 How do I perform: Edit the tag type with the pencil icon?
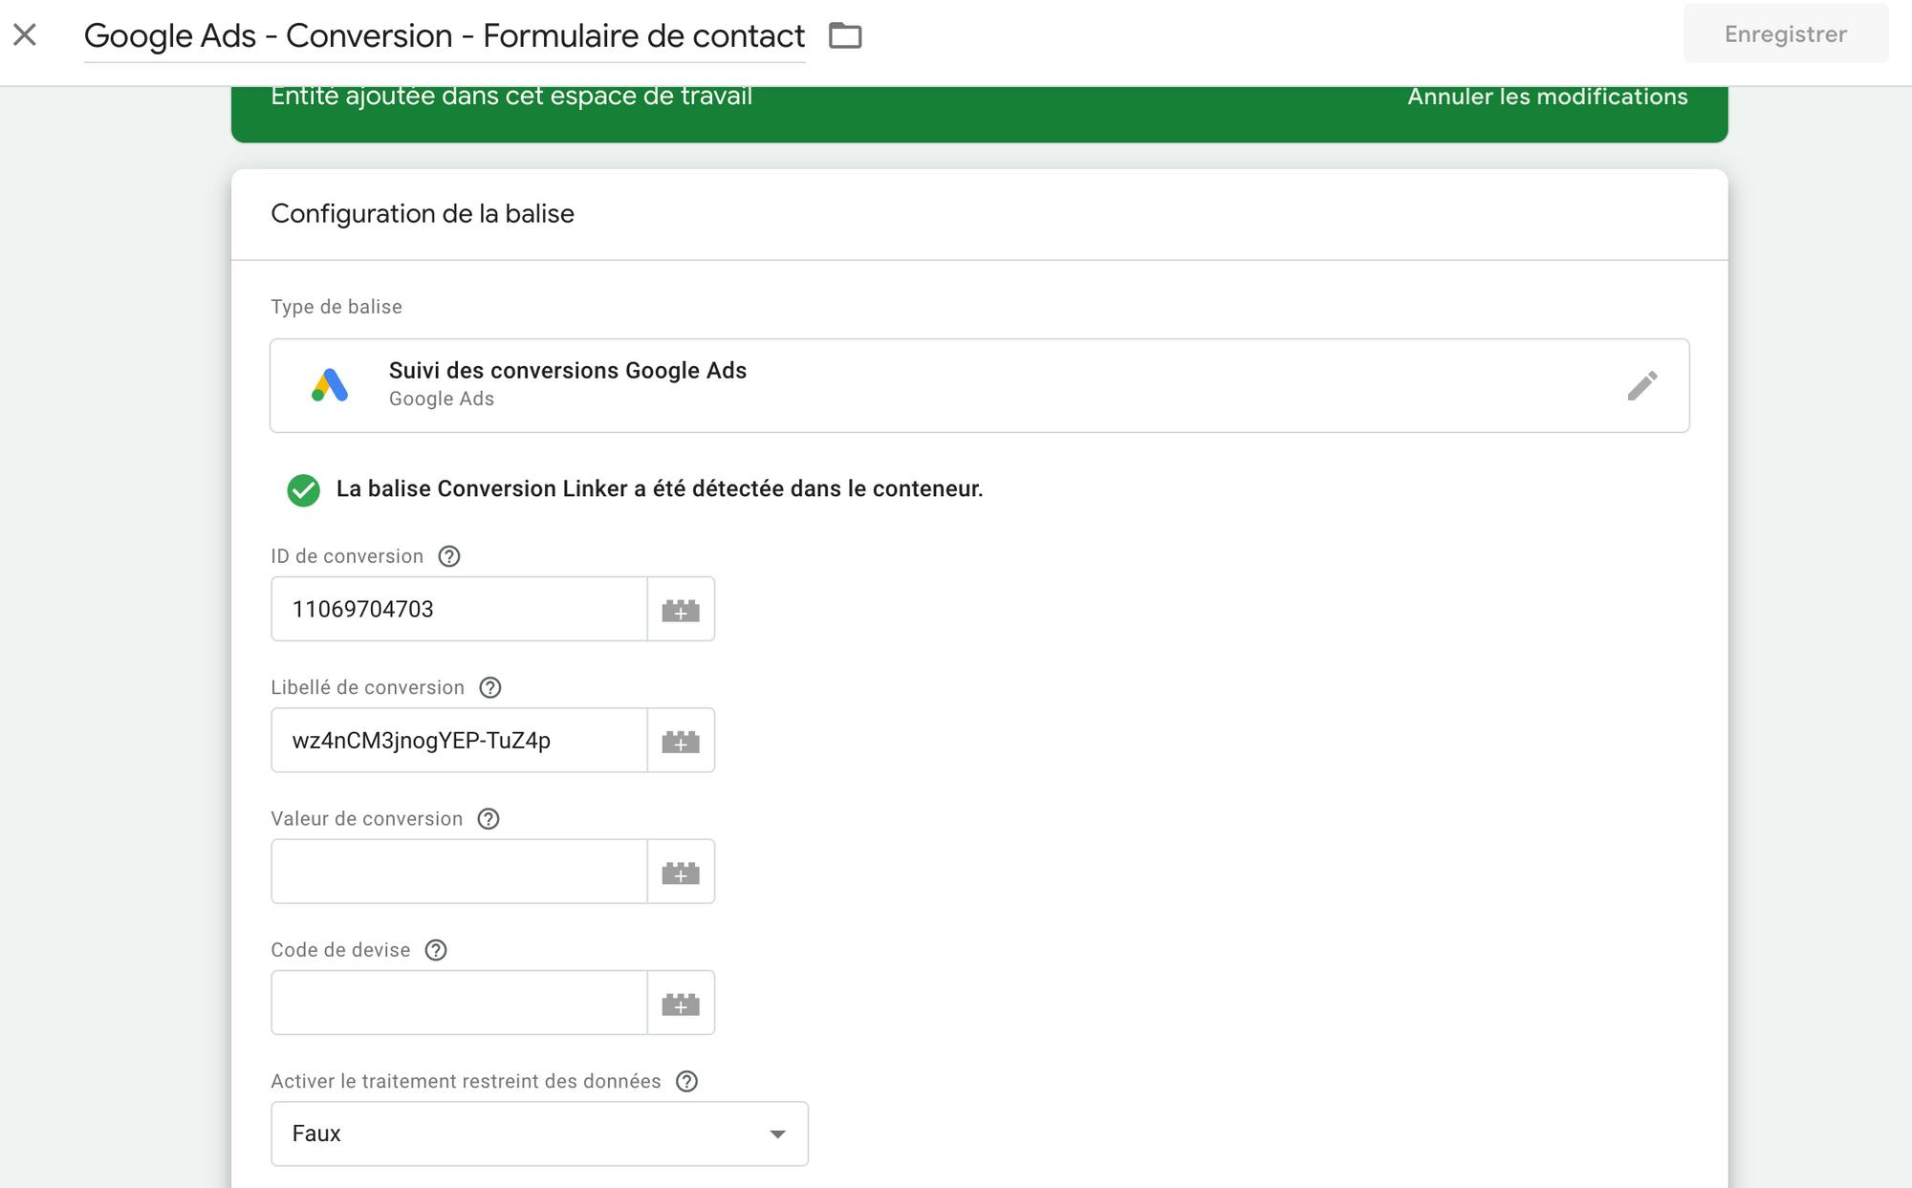click(x=1642, y=386)
